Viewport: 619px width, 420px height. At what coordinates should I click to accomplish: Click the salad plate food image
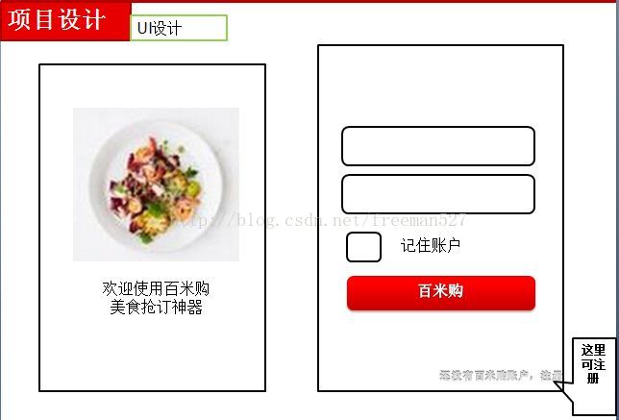[x=156, y=185]
